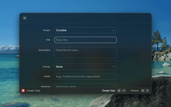This screenshot has height=107, width=171.
Task: Click the back arrow button
Action: tap(25, 18)
